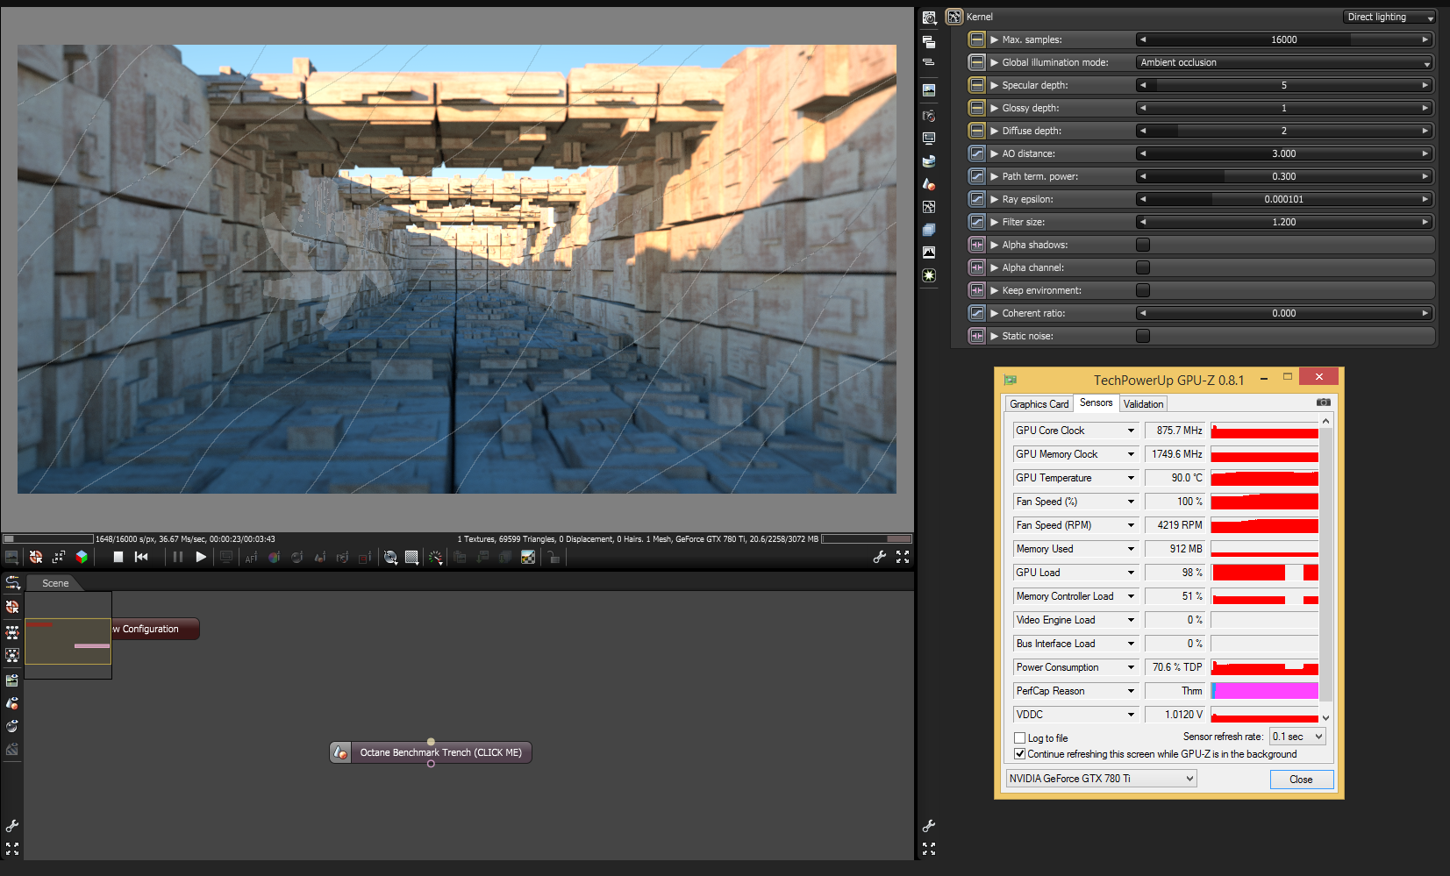The width and height of the screenshot is (1450, 876).
Task: Click the render region dotted-square icon
Action: (x=411, y=557)
